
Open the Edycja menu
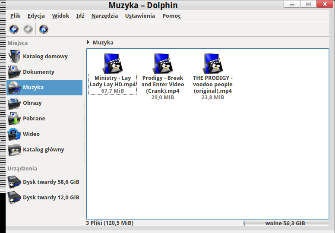[x=36, y=16]
